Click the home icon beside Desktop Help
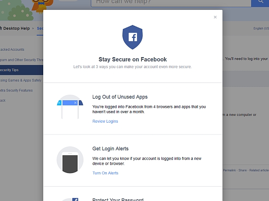This screenshot has width=269, height=201. (x=1, y=28)
